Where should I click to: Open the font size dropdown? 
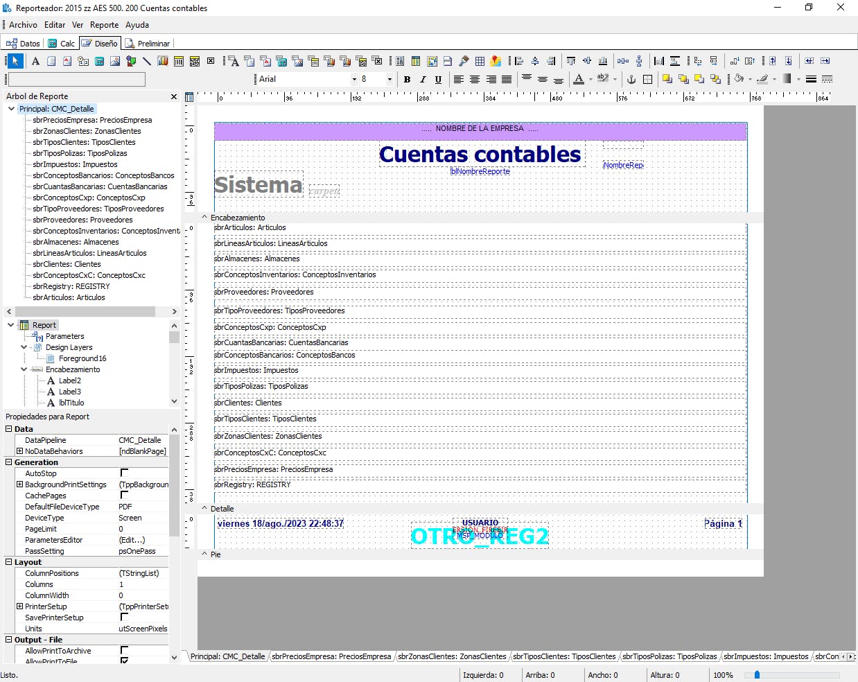pyautogui.click(x=389, y=80)
